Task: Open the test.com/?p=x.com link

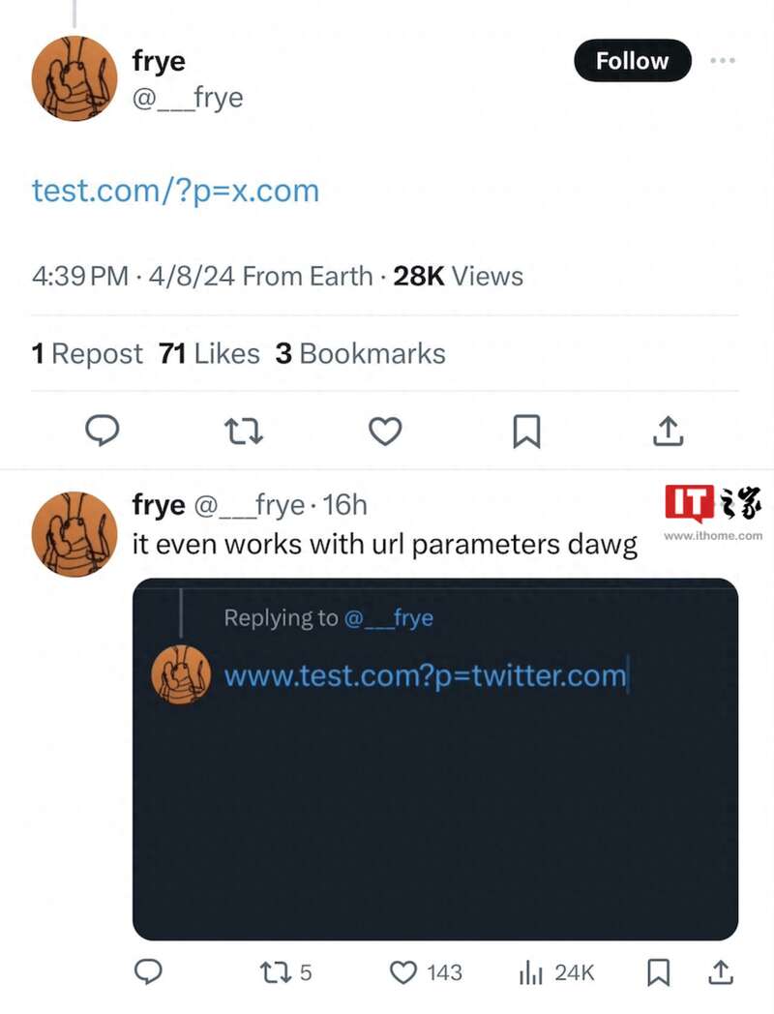Action: point(174,191)
